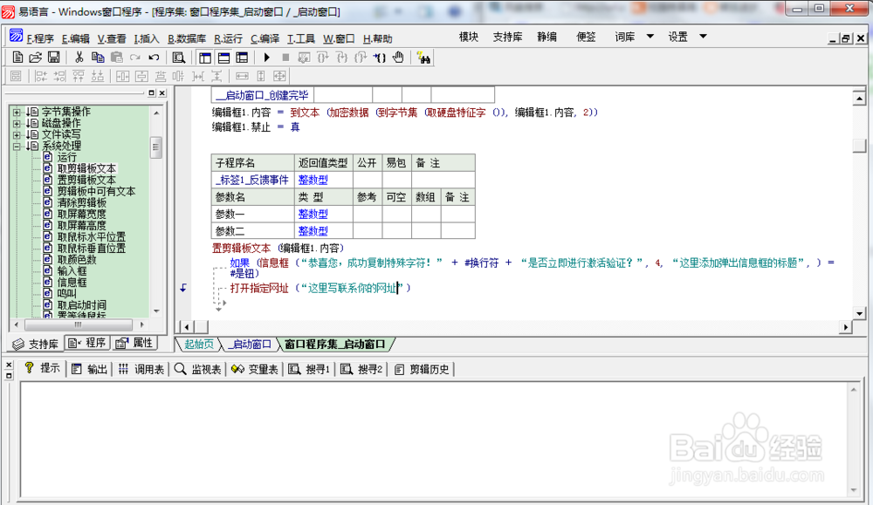Open the 监视表 tab
The height and width of the screenshot is (505, 873).
[198, 369]
